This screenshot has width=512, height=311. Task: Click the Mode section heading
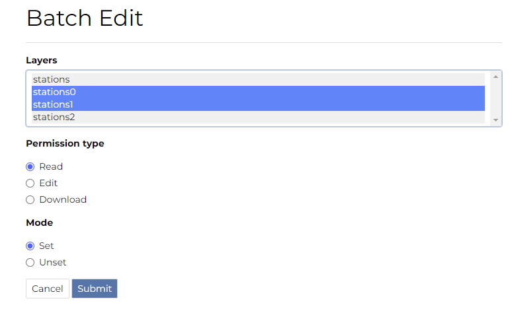(x=39, y=223)
